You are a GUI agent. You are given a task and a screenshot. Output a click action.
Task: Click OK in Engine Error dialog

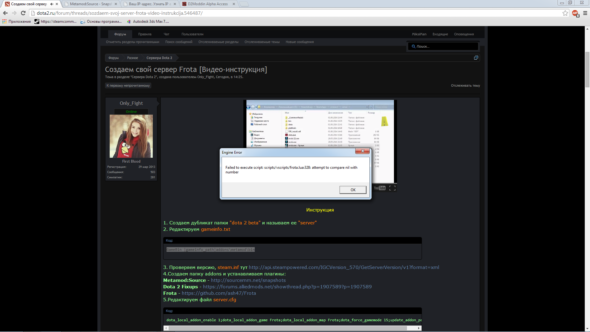[353, 190]
